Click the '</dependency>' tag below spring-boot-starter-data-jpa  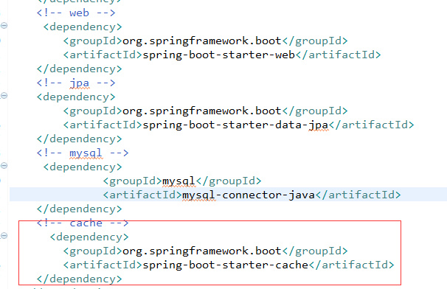click(79, 139)
